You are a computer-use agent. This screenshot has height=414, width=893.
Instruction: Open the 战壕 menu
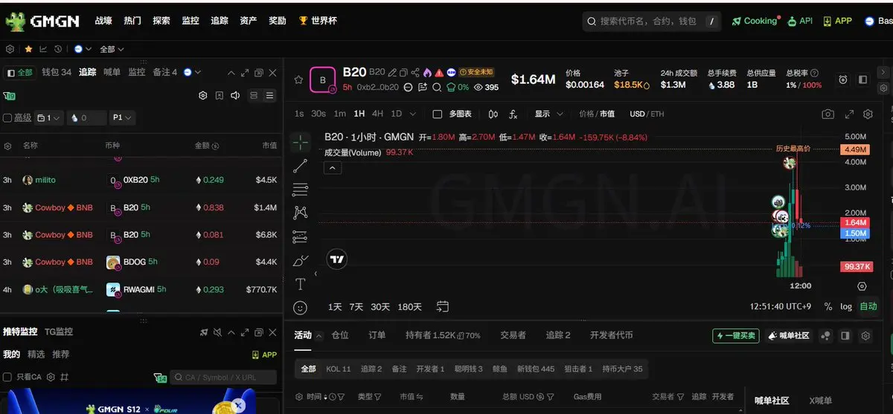tap(103, 21)
